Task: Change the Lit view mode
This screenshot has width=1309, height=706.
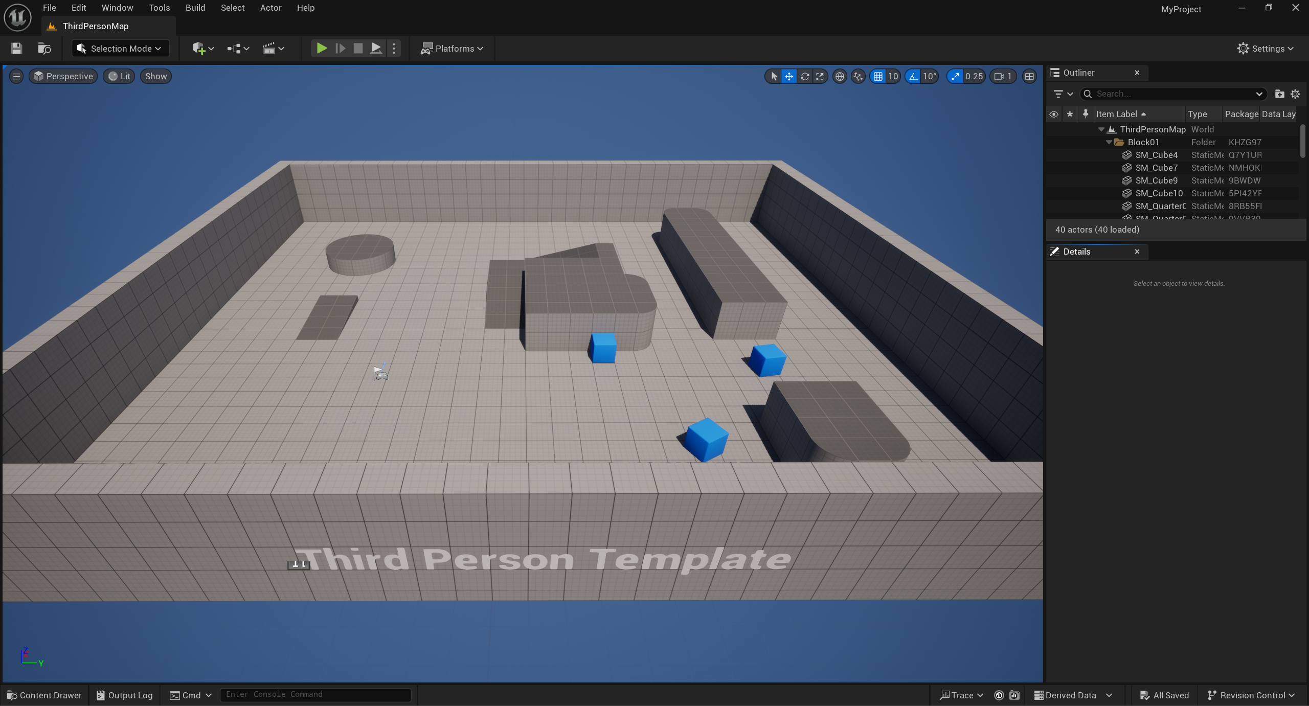Action: coord(119,76)
